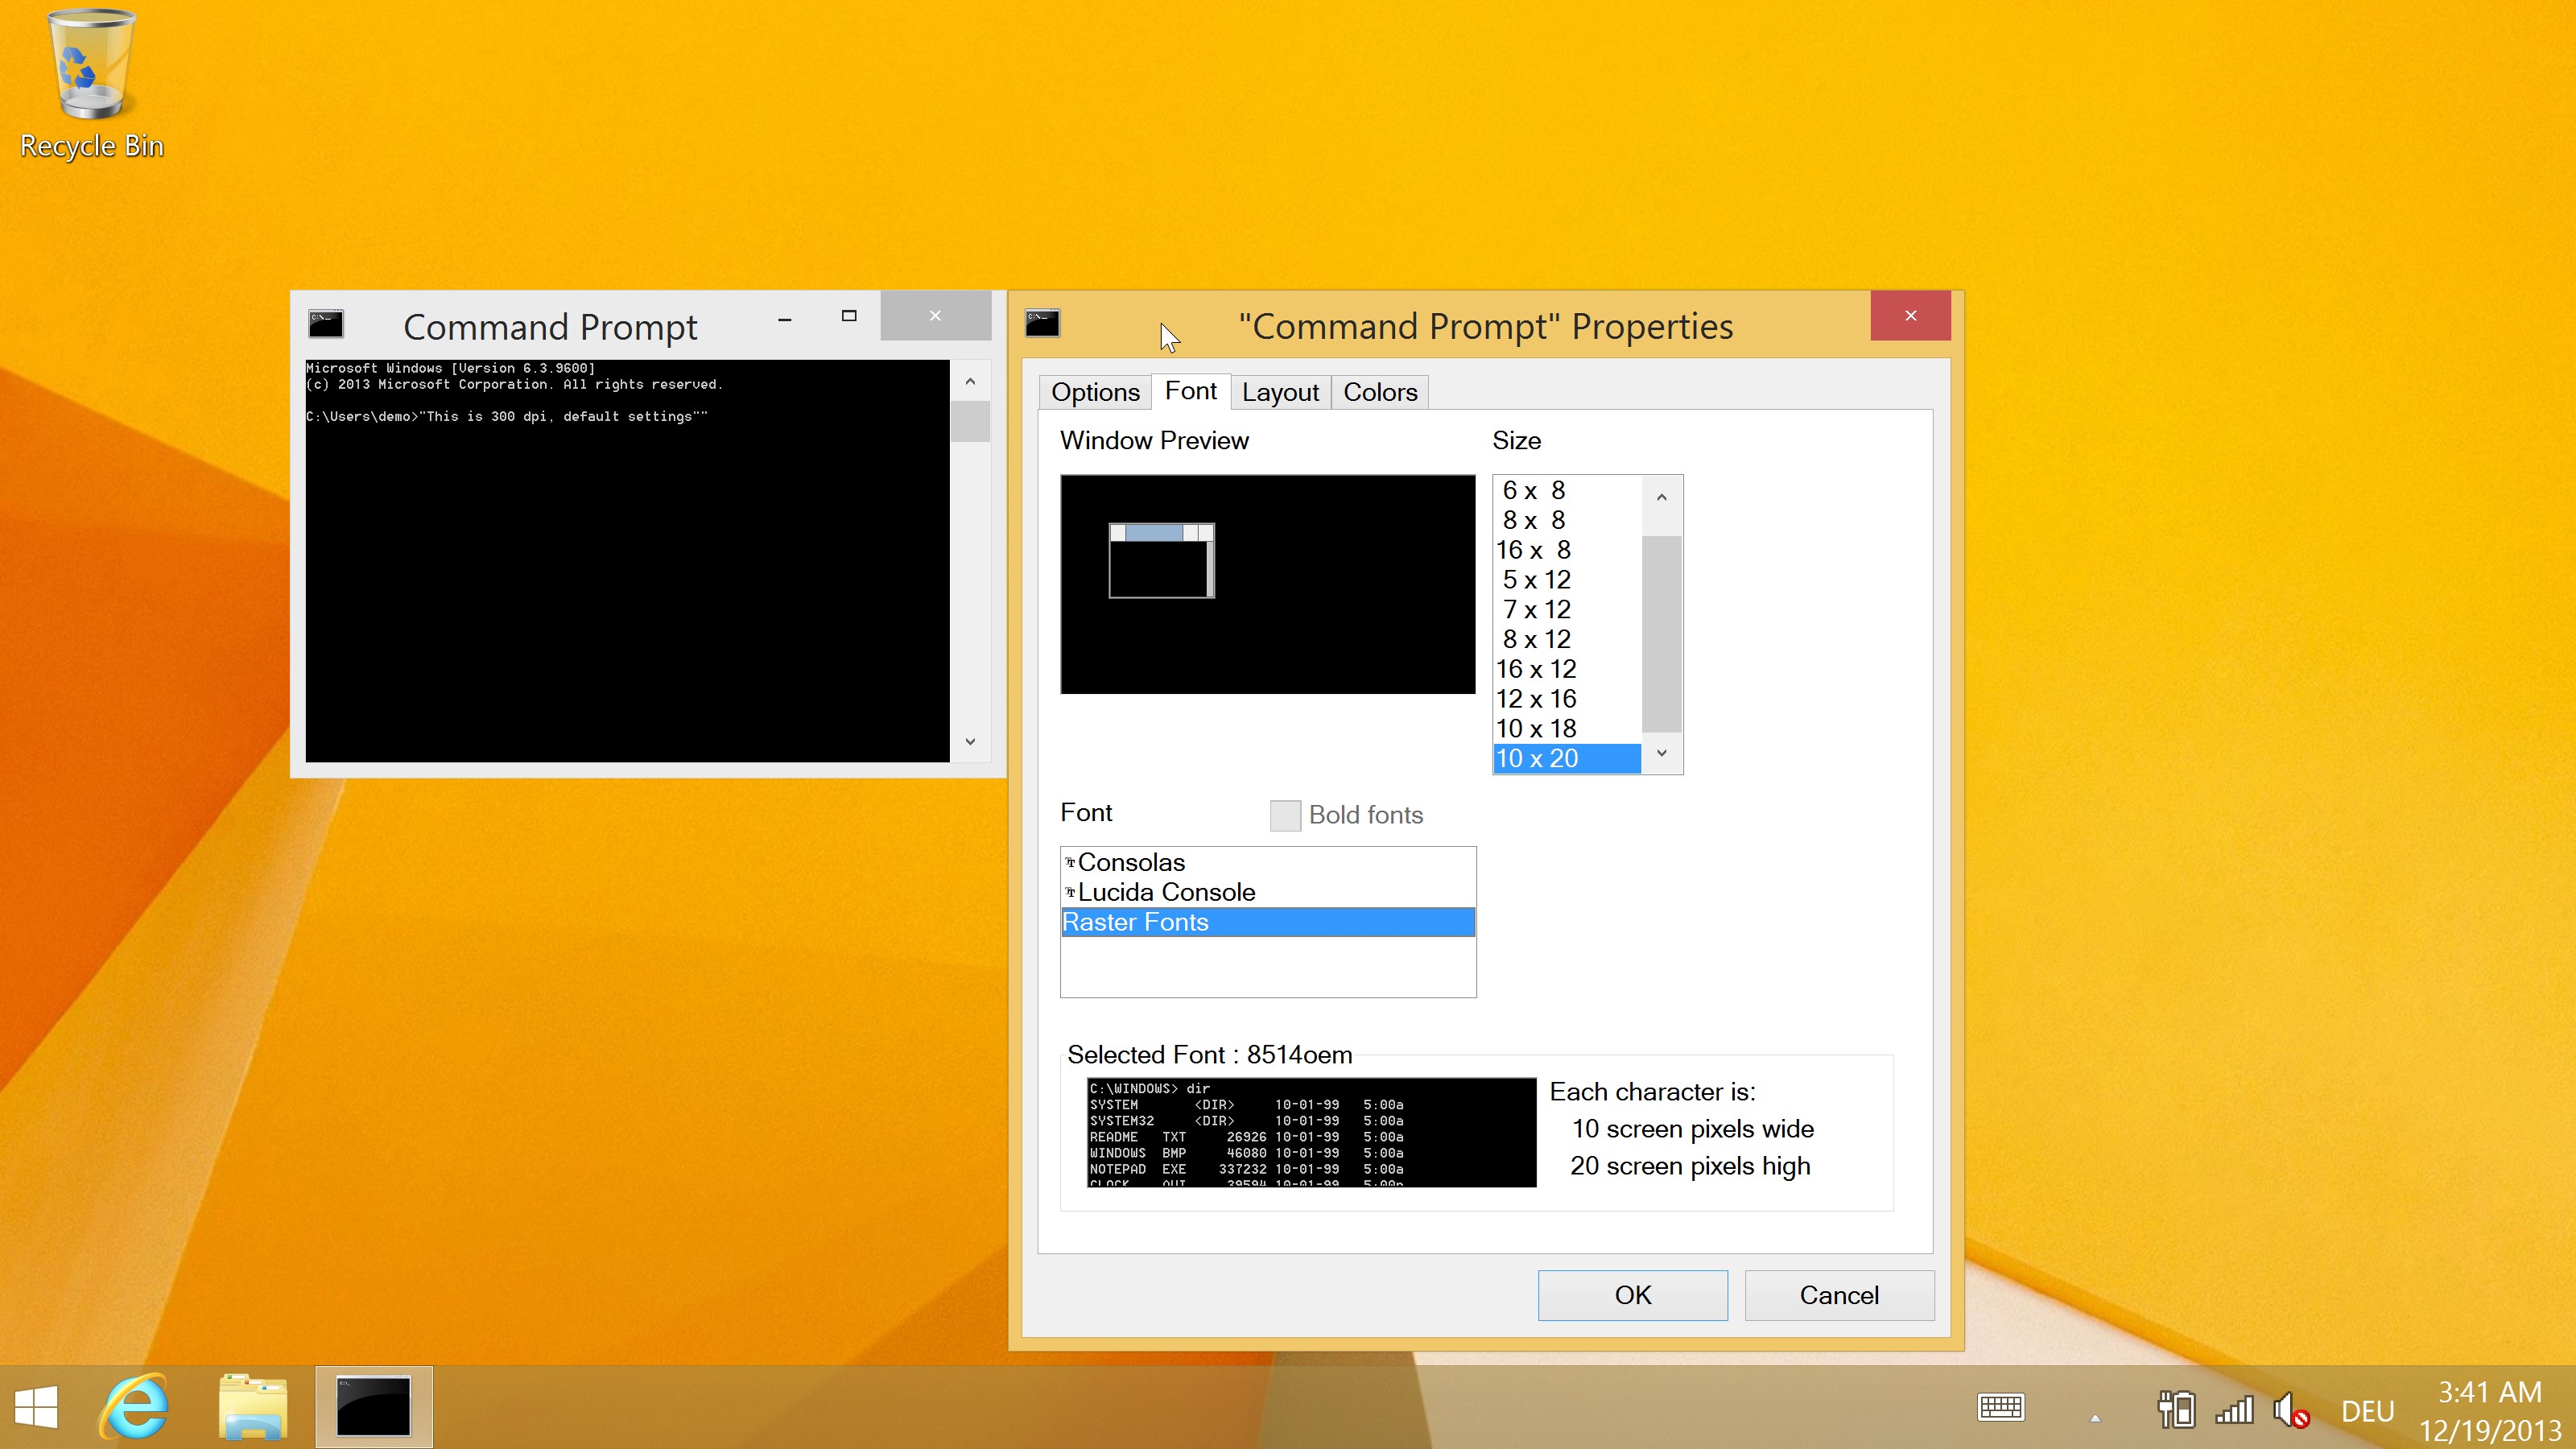Maximize the Command Prompt window

click(849, 316)
